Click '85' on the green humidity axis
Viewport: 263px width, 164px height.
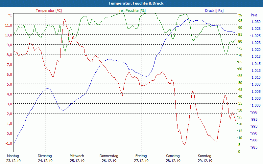coord(240,34)
